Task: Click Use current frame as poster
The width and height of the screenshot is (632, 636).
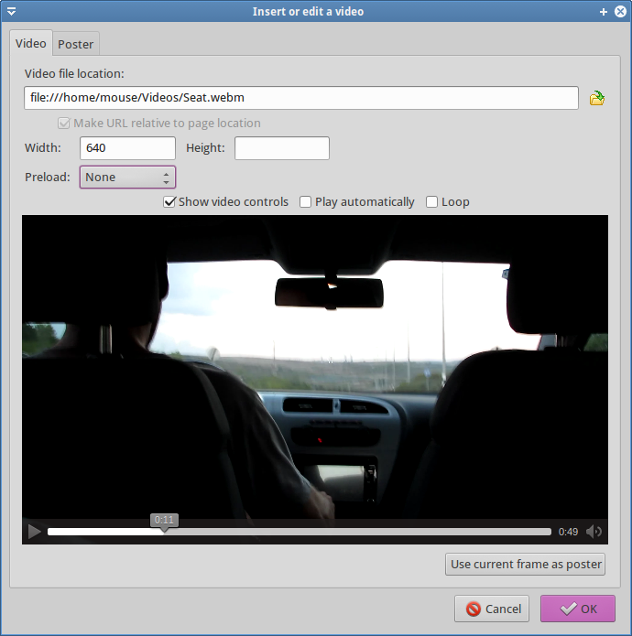Action: coord(525,565)
